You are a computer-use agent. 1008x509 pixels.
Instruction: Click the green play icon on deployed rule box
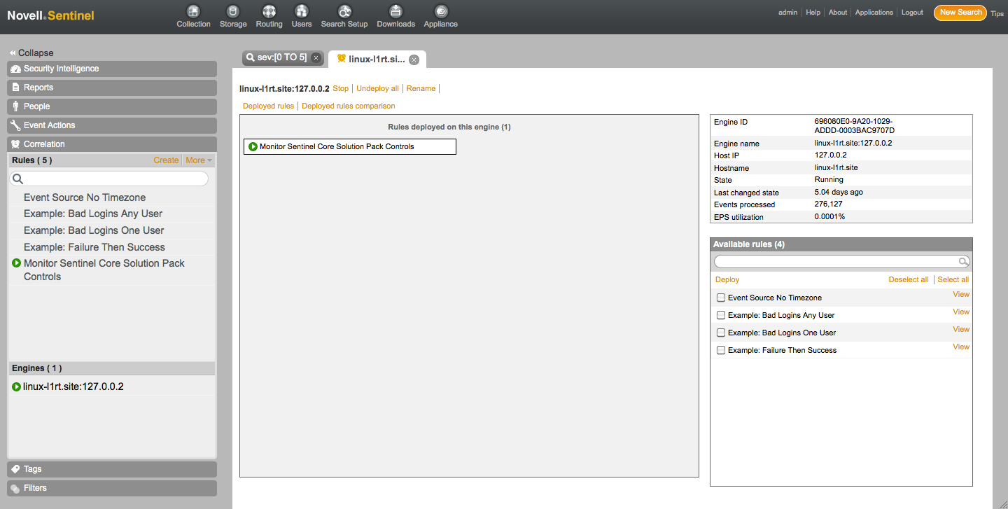pyautogui.click(x=253, y=146)
